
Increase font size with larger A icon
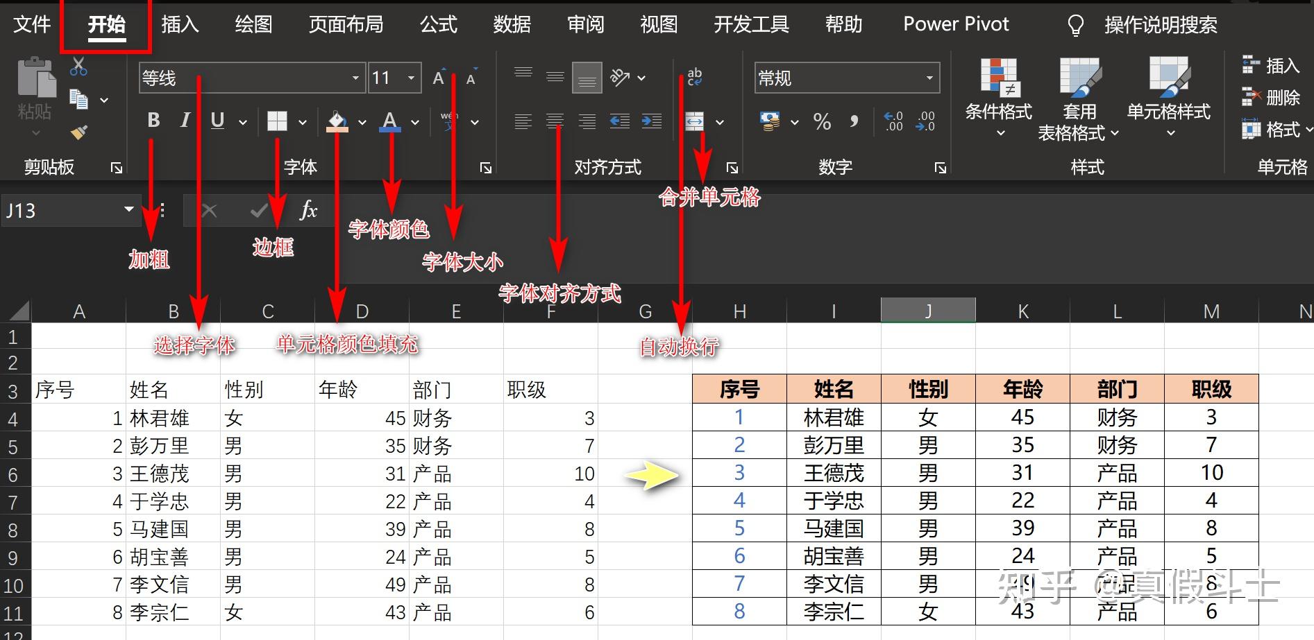coord(439,78)
